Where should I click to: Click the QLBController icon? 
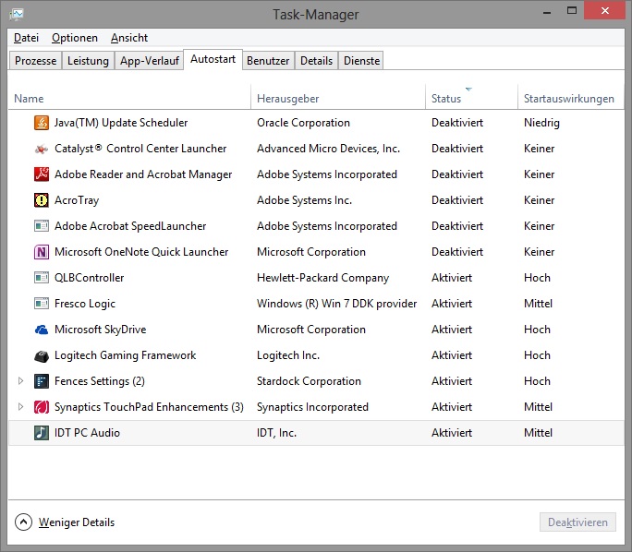point(42,278)
